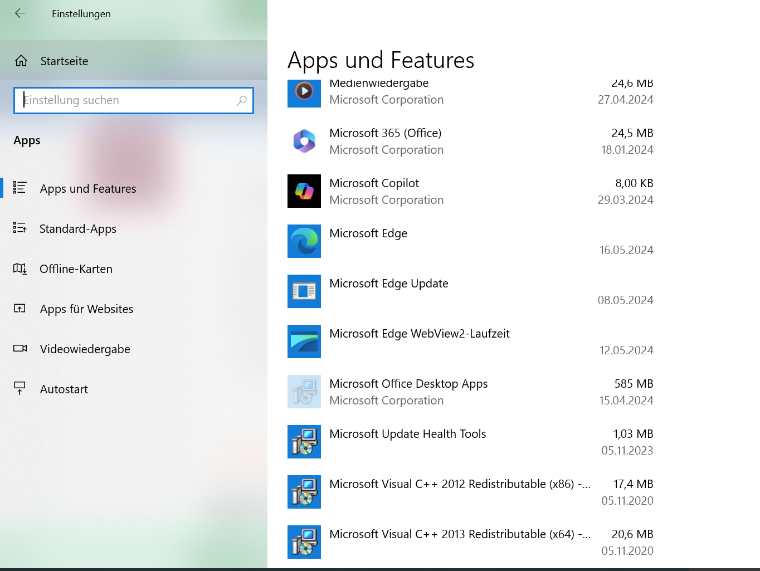Click the date 08.05.2024
Viewport: 760px width, 571px height.
(626, 300)
